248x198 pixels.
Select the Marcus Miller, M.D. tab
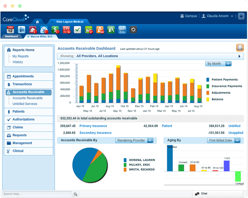42,37
